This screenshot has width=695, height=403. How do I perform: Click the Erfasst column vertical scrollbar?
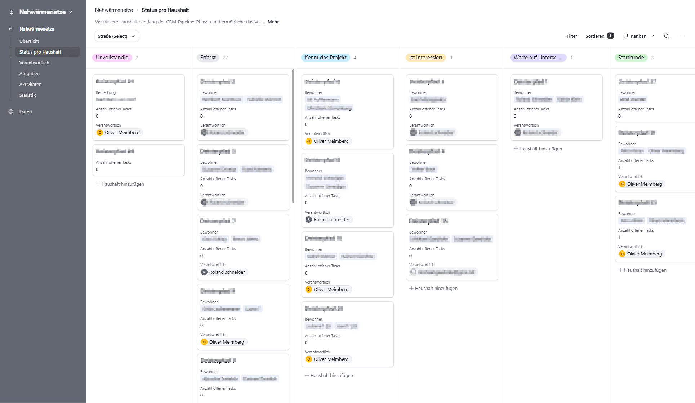[293, 137]
